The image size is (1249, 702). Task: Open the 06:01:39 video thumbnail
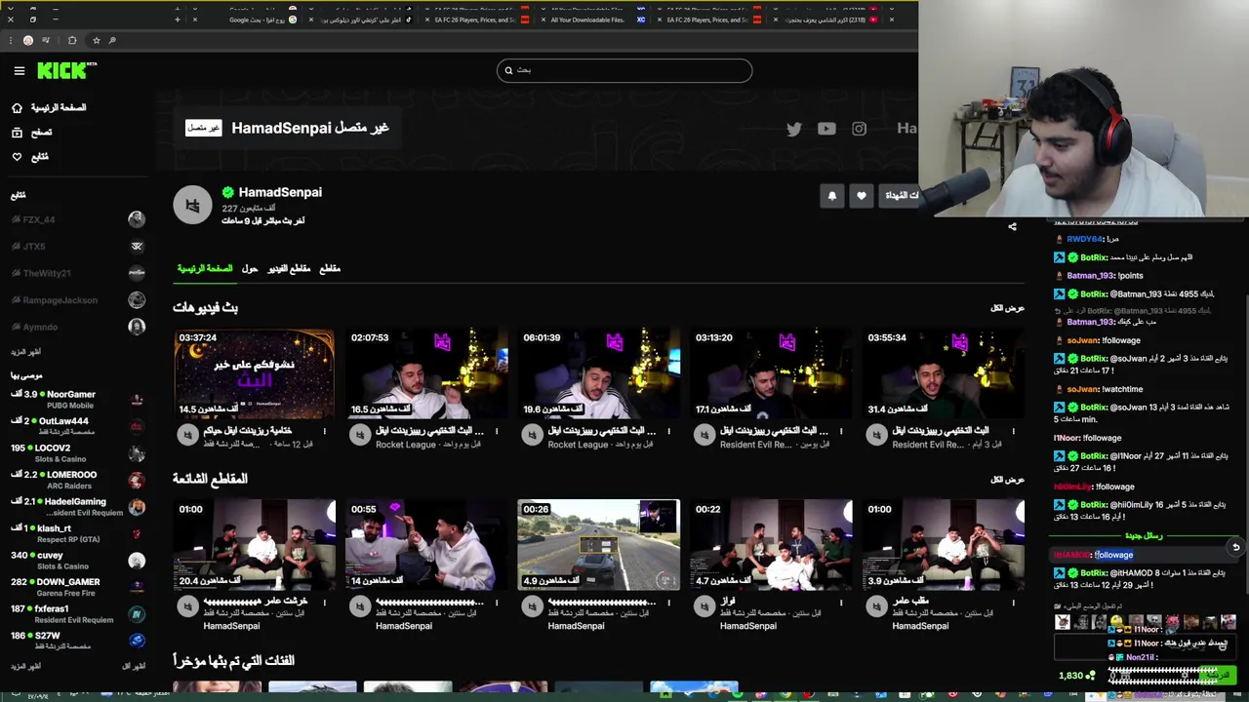(x=599, y=373)
